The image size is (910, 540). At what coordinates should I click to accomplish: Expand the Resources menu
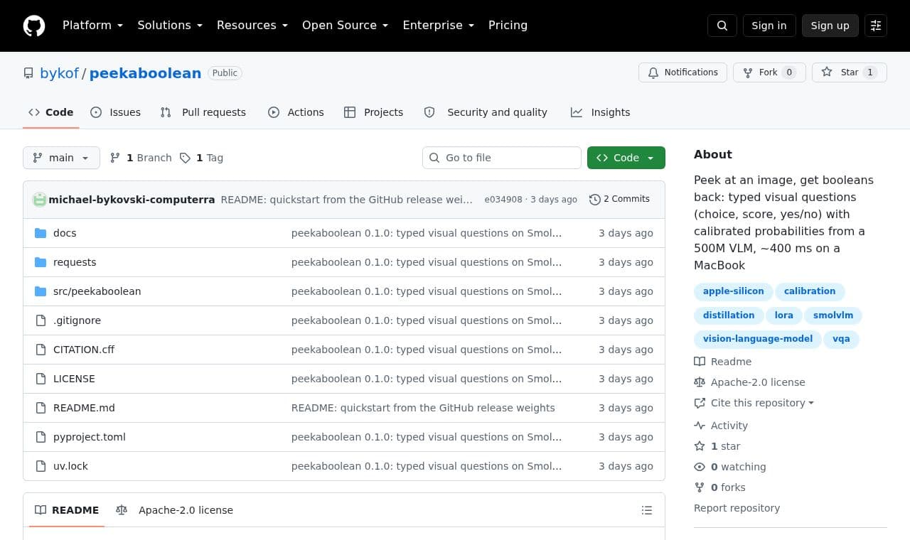pos(252,25)
